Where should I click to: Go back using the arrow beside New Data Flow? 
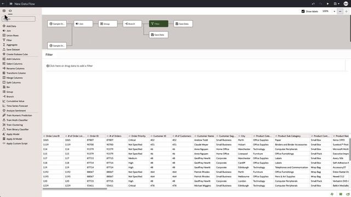click(x=3, y=4)
